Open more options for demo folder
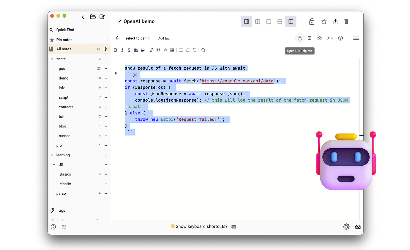Image resolution: width=410 pixels, height=250 pixels. coord(106,78)
